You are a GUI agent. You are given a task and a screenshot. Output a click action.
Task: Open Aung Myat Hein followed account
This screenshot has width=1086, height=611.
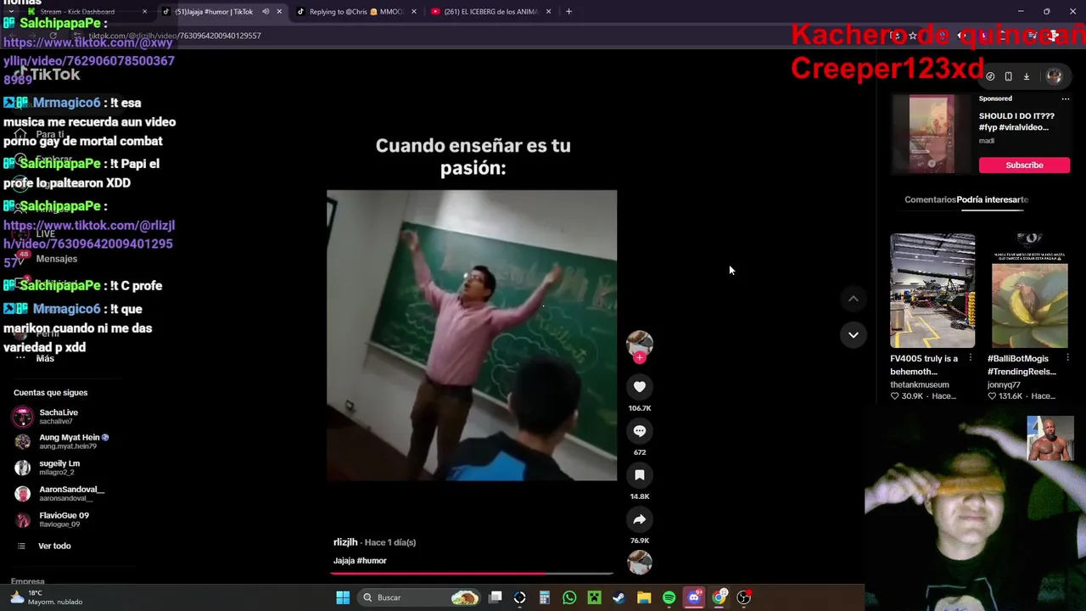[x=63, y=442]
